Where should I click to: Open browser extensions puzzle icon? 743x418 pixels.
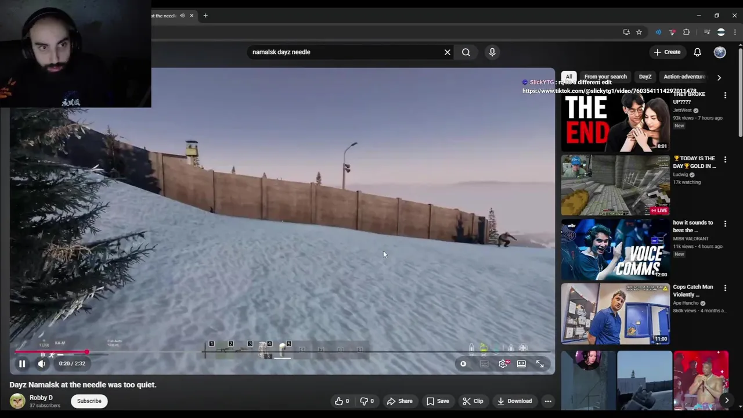pyautogui.click(x=687, y=32)
